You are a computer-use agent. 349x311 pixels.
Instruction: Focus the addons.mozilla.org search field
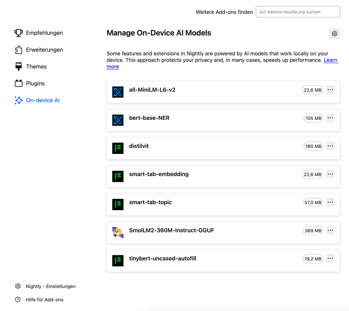(298, 12)
